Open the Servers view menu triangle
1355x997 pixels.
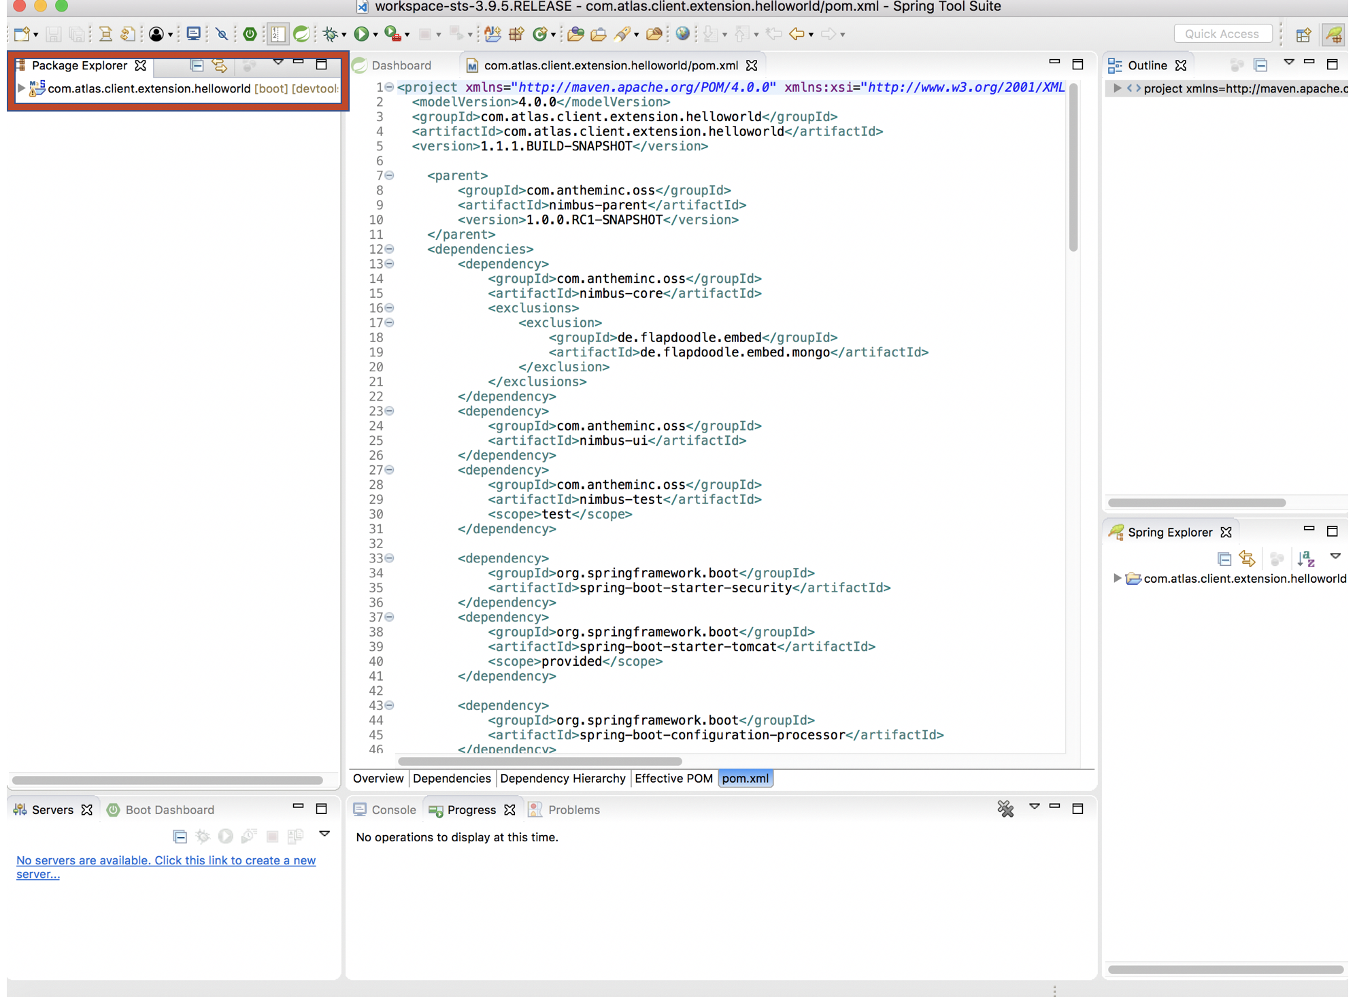(324, 834)
